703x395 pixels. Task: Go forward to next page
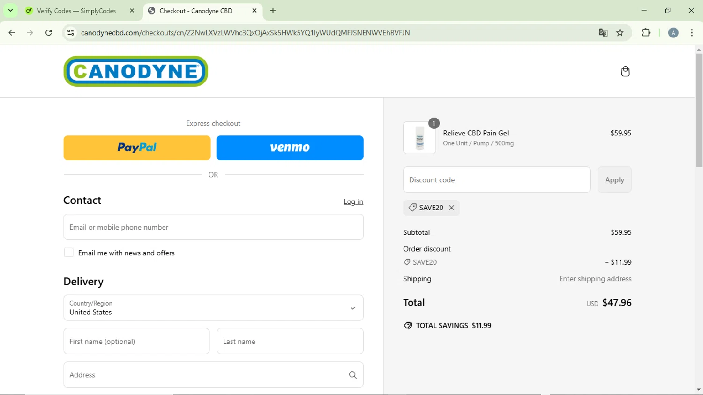[x=30, y=33]
